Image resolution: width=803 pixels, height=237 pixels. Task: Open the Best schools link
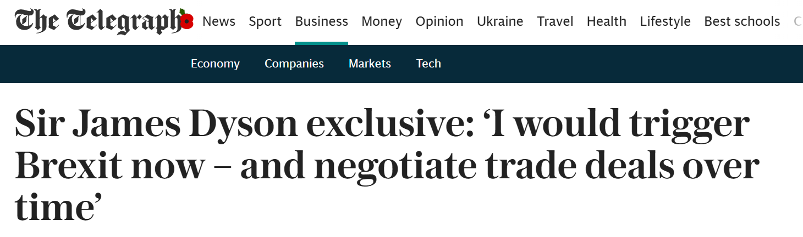click(x=742, y=22)
